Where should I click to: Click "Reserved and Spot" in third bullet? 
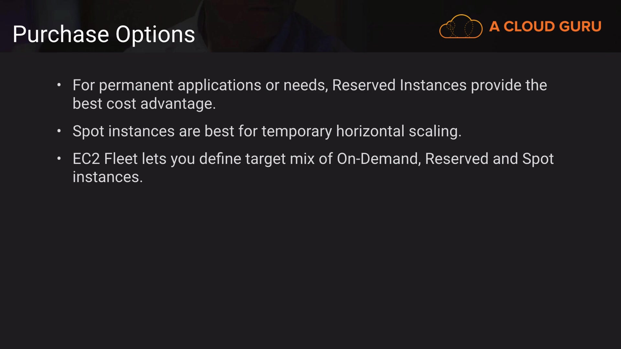[x=489, y=159]
